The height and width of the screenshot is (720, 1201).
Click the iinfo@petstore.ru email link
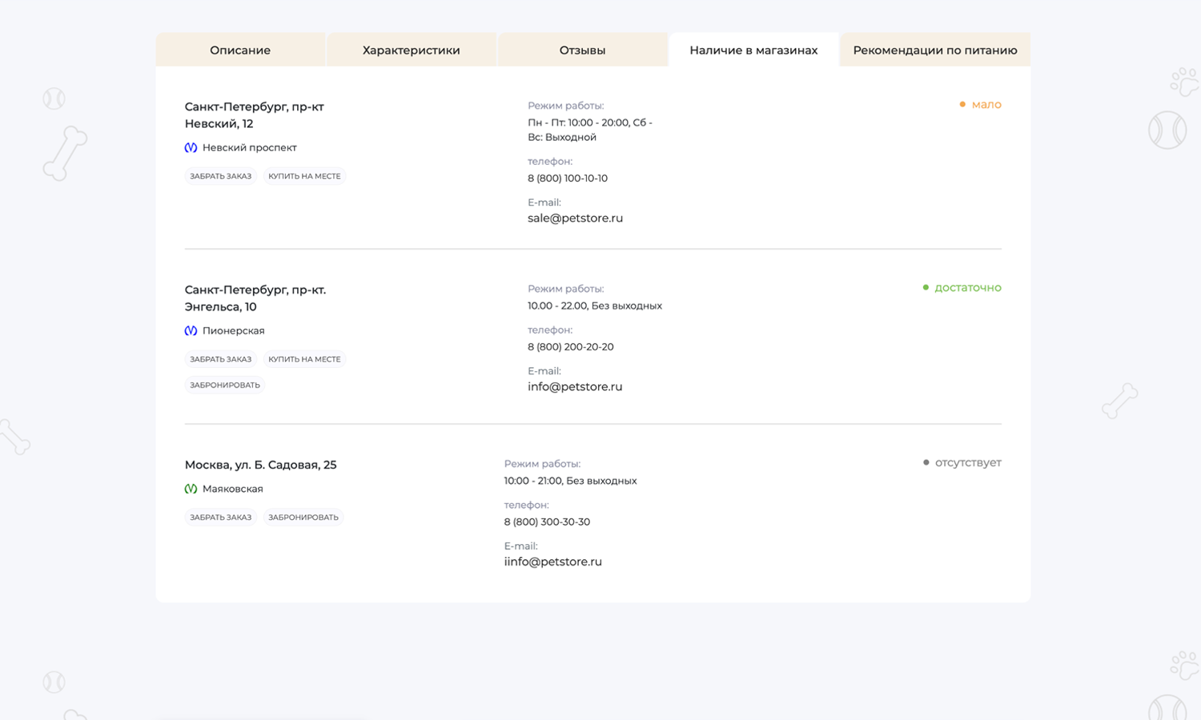[x=552, y=562]
